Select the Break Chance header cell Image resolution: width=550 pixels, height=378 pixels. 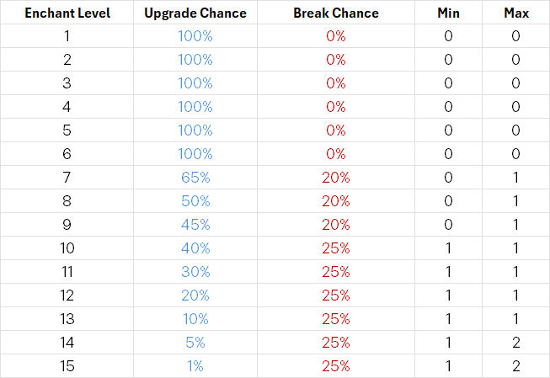(336, 13)
